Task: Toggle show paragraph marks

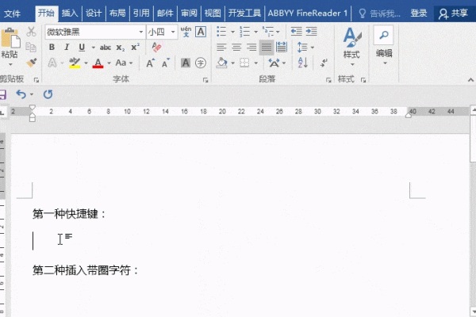Action: pyautogui.click(x=324, y=63)
